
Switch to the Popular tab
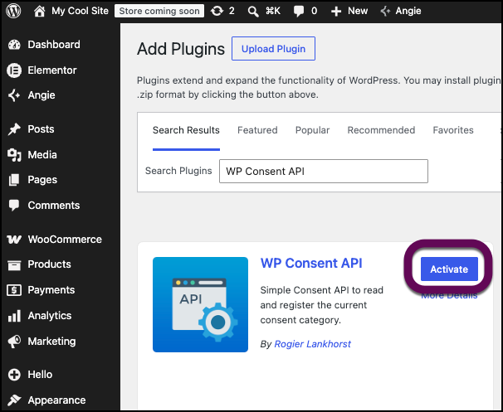click(x=312, y=130)
